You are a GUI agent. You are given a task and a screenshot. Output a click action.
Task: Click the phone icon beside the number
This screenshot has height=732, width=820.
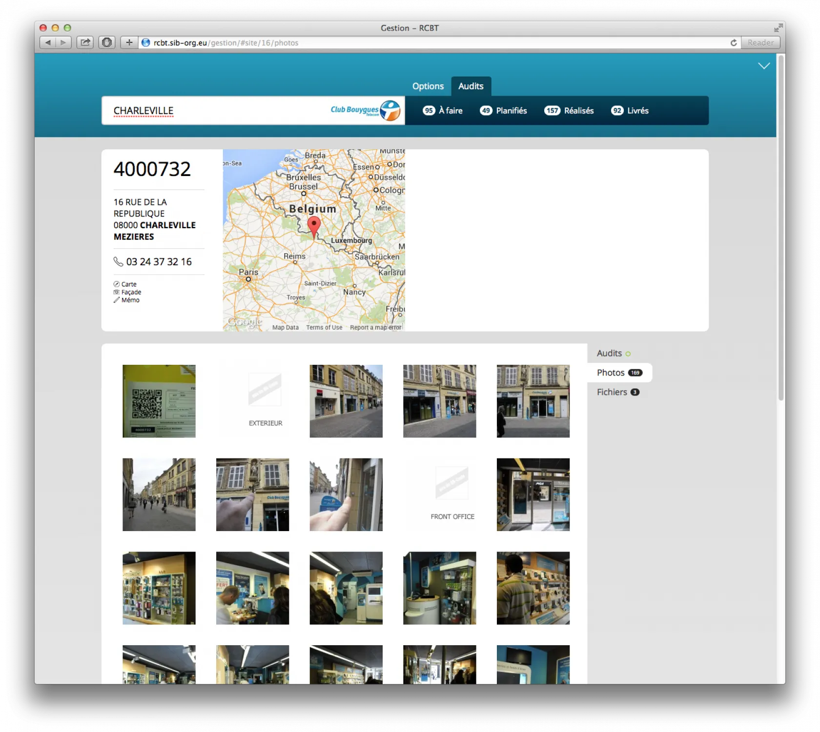(118, 262)
